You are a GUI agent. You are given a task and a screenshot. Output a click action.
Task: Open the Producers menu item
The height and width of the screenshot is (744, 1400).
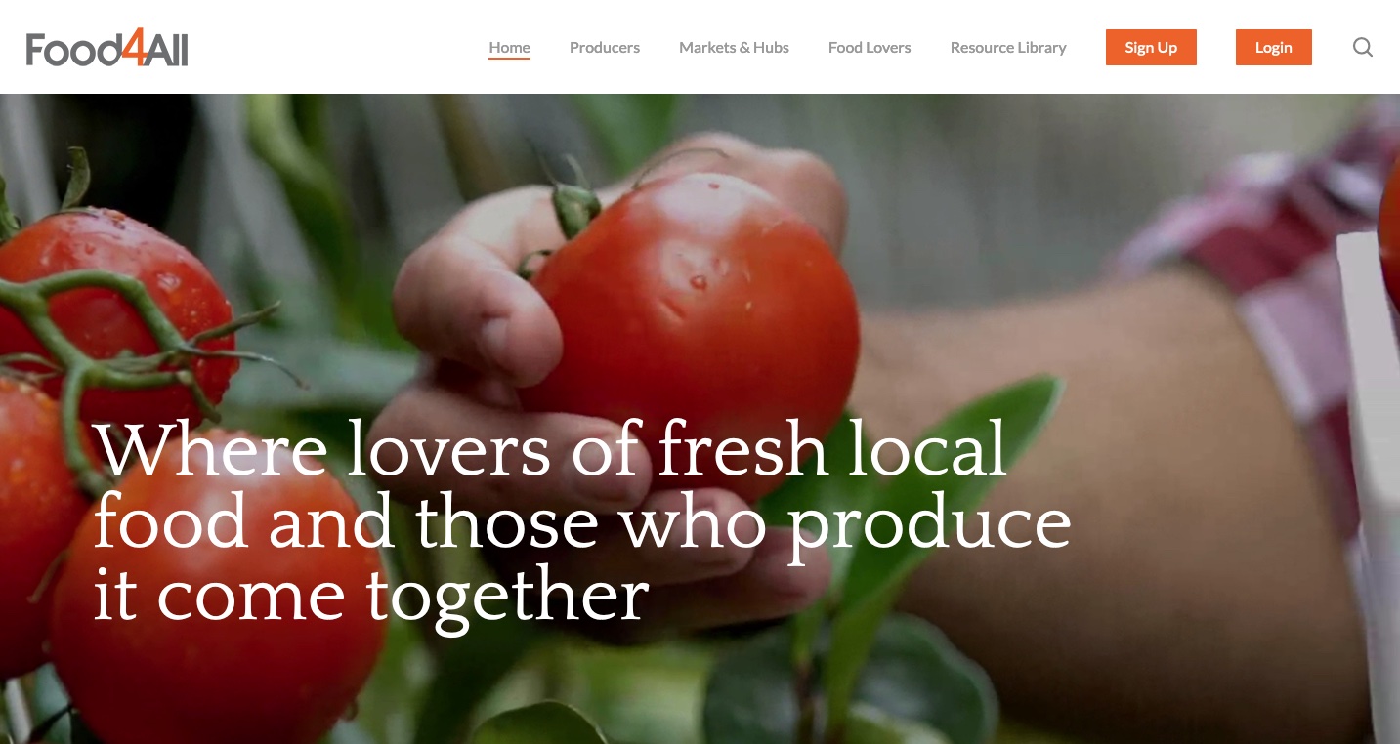point(605,47)
